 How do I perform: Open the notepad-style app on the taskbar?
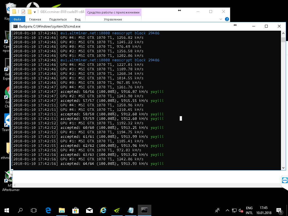tap(130, 210)
